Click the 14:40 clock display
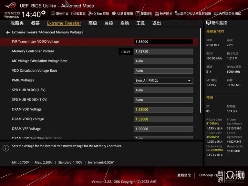The width and height of the screenshot is (248, 186). tap(31, 14)
